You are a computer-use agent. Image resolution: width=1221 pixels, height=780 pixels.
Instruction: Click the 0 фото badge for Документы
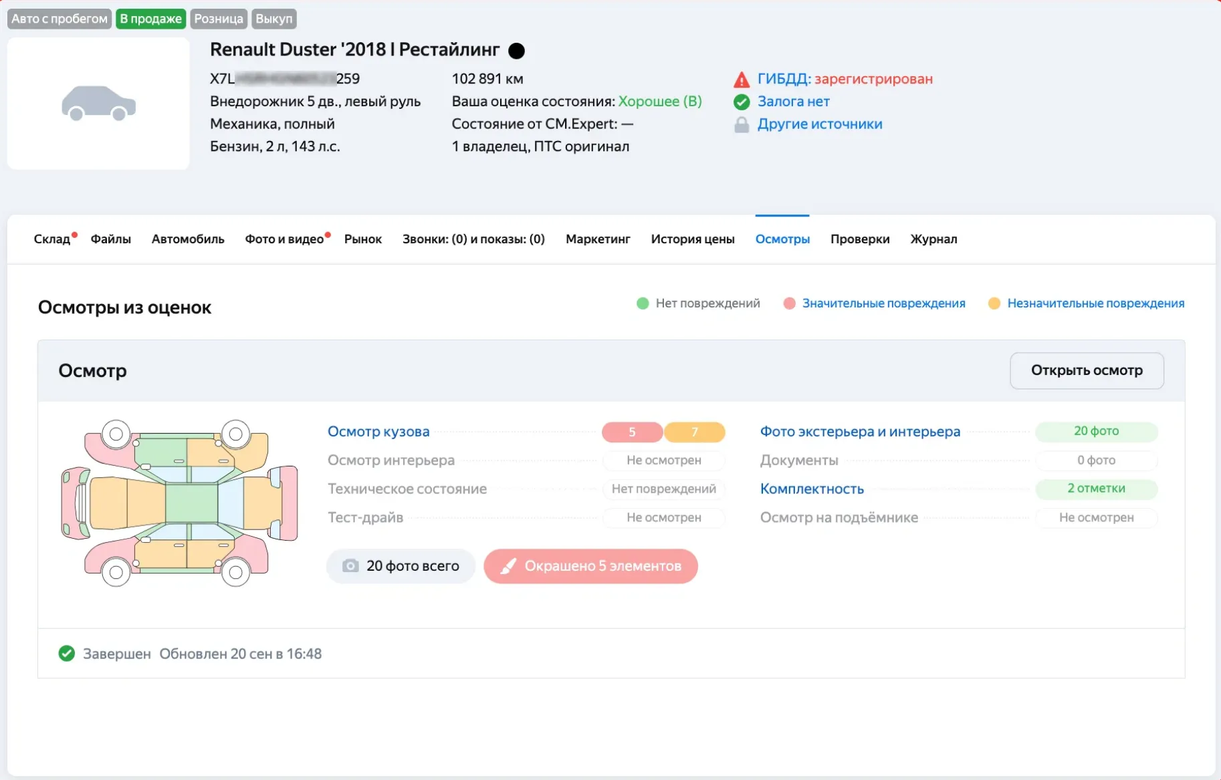point(1096,460)
